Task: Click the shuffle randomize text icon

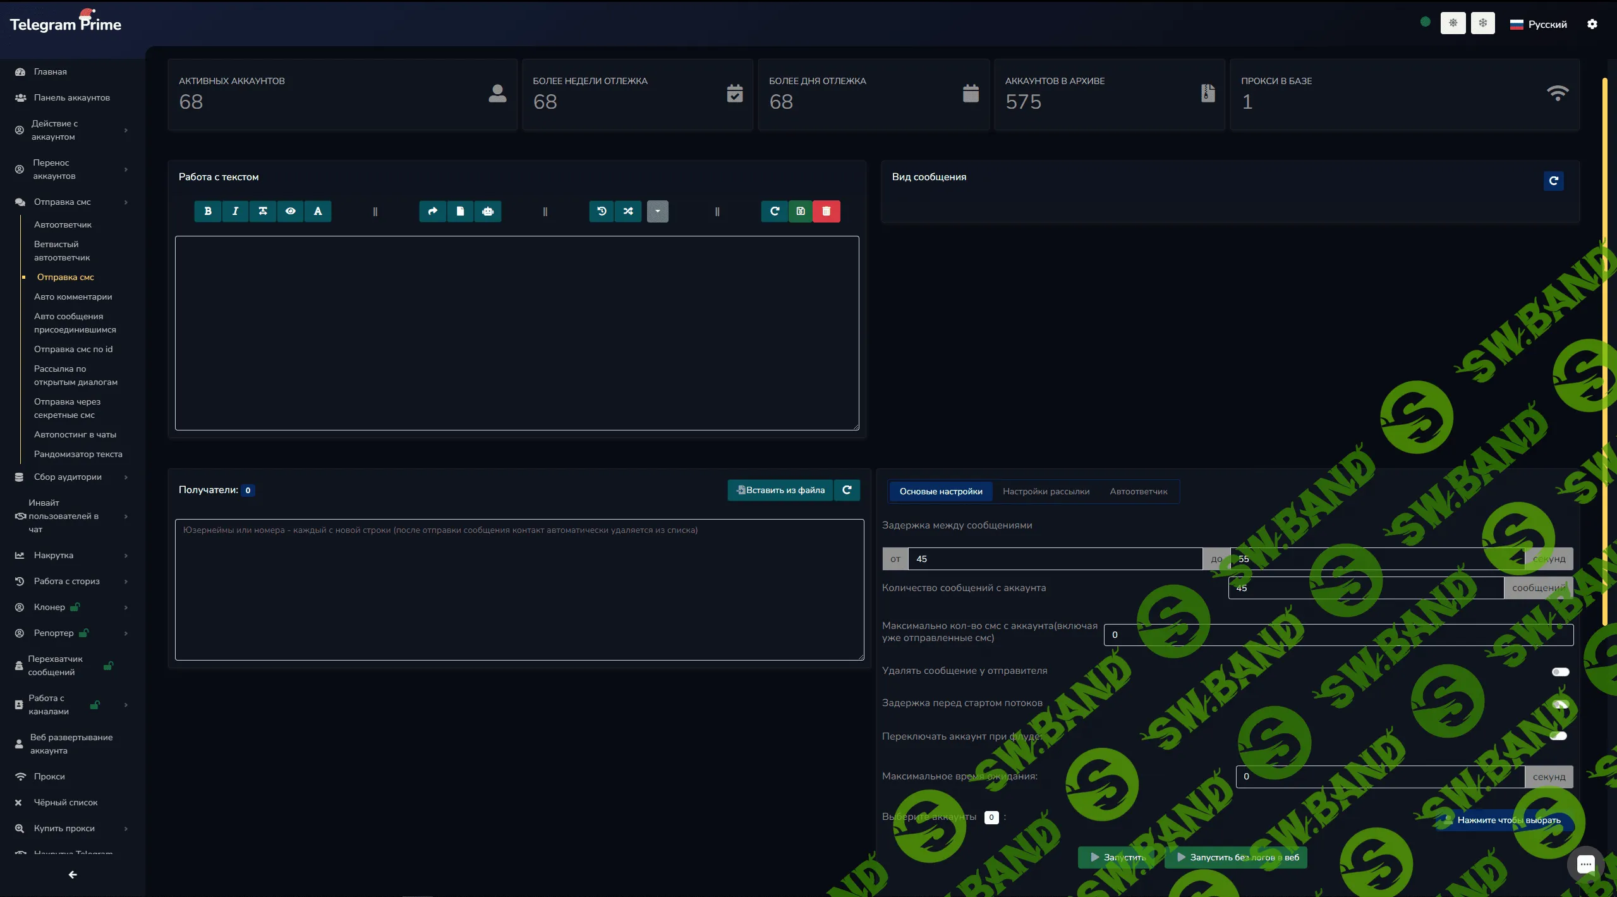Action: pyautogui.click(x=628, y=211)
